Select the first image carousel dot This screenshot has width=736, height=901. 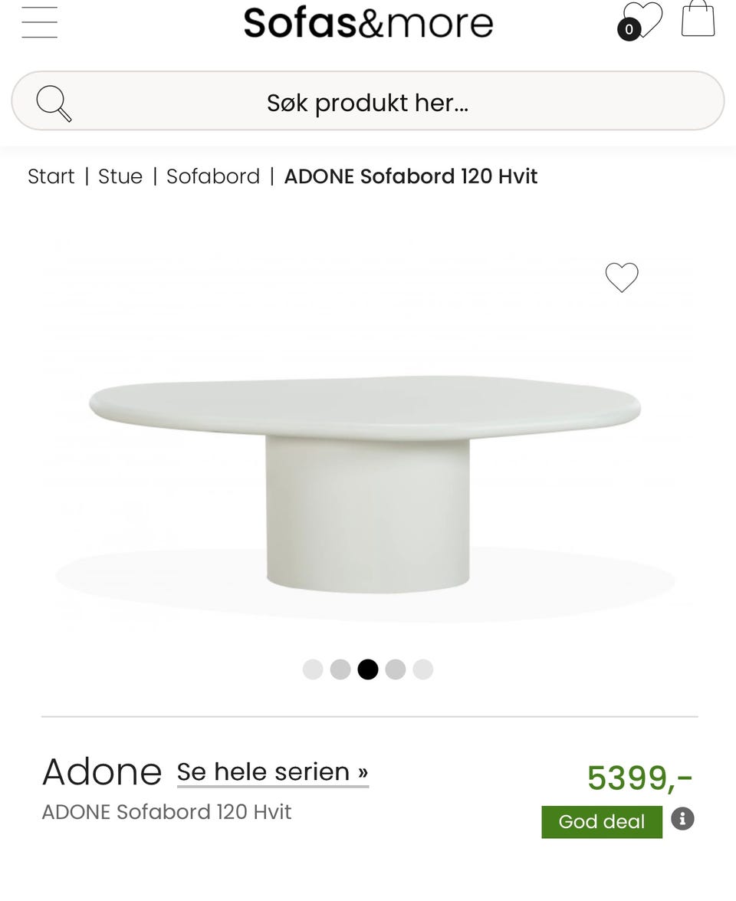tap(313, 669)
